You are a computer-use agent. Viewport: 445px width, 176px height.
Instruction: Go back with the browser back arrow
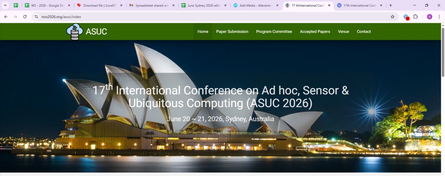pos(6,17)
